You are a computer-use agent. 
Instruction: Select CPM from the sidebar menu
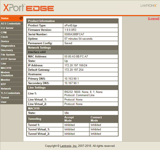tap(12, 32)
